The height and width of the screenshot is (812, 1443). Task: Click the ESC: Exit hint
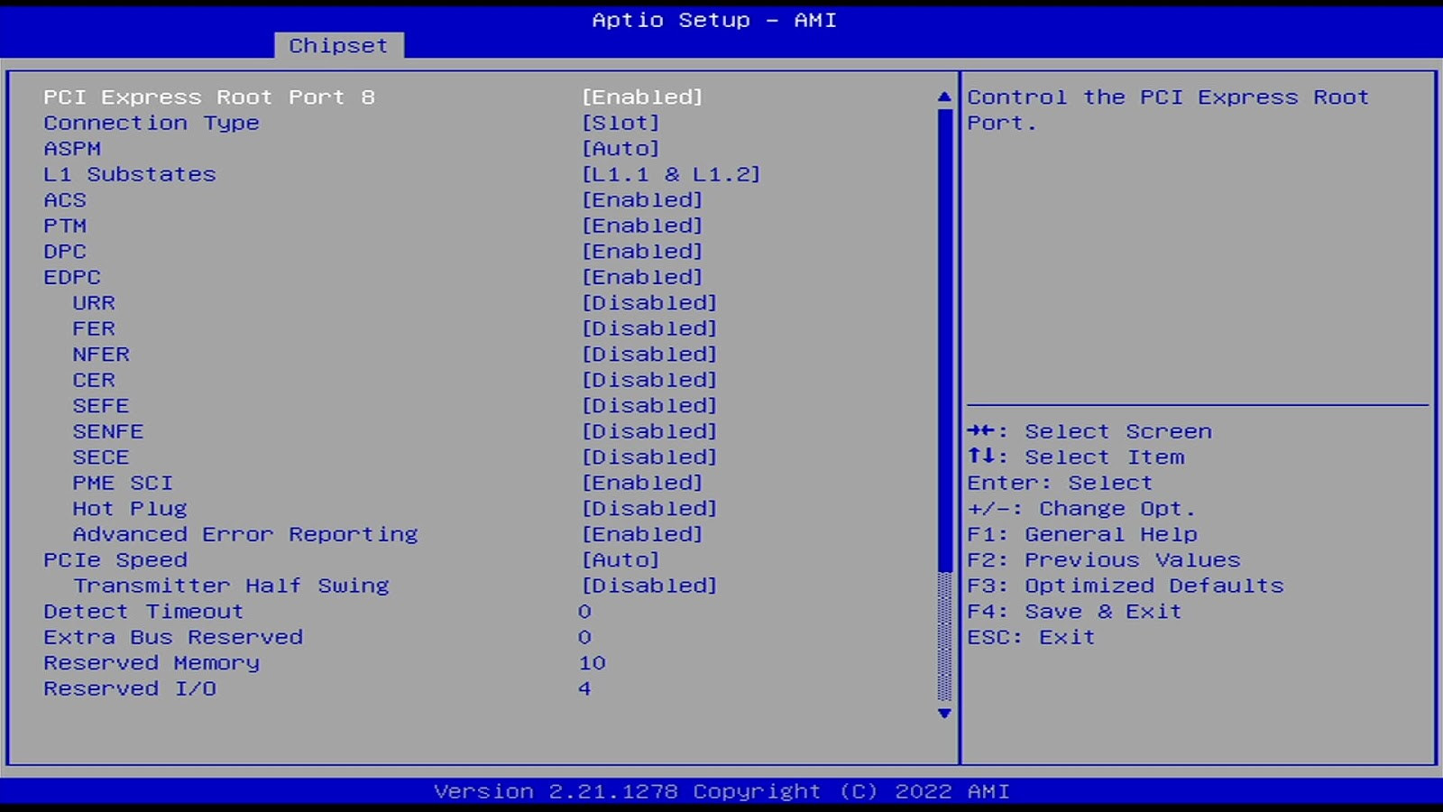tap(1031, 637)
